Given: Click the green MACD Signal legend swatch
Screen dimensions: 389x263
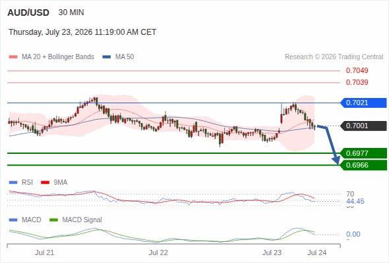Looking at the screenshot, I should pos(53,220).
